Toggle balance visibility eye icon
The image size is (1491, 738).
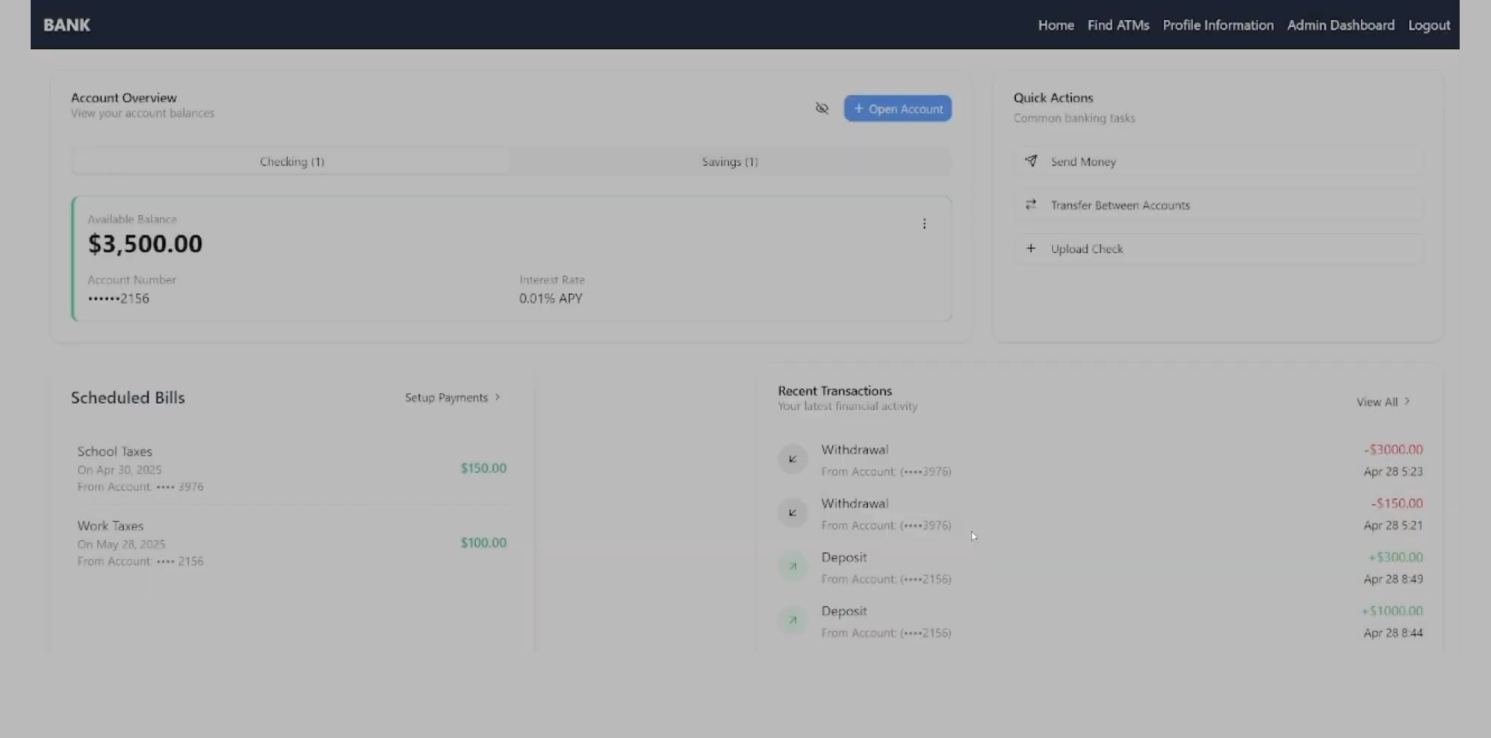coord(822,108)
